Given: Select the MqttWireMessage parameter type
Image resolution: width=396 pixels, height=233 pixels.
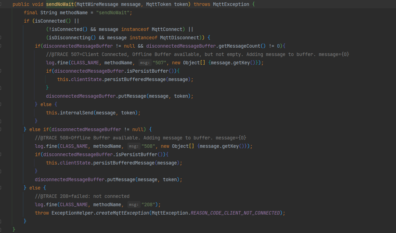Looking at the screenshot, I should click(97, 4).
